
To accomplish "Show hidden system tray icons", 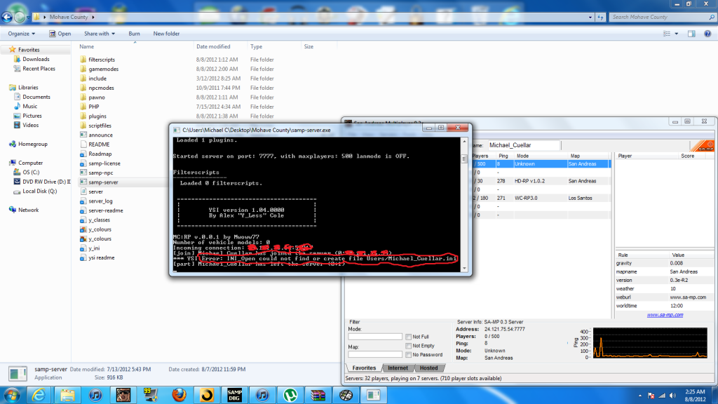I will tap(640, 396).
